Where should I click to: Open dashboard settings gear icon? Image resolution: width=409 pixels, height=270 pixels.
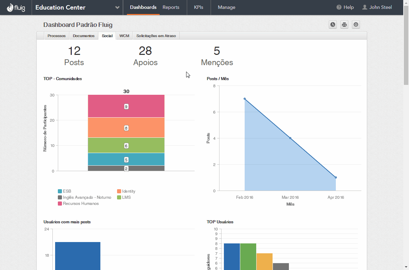point(356,25)
